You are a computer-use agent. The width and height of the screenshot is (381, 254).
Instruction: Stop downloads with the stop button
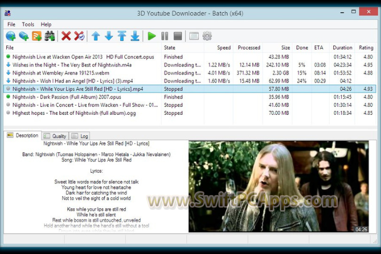click(178, 36)
